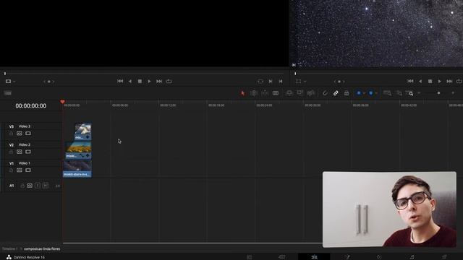
Task: Click the Full Extent Zoom icon
Action: [387, 93]
